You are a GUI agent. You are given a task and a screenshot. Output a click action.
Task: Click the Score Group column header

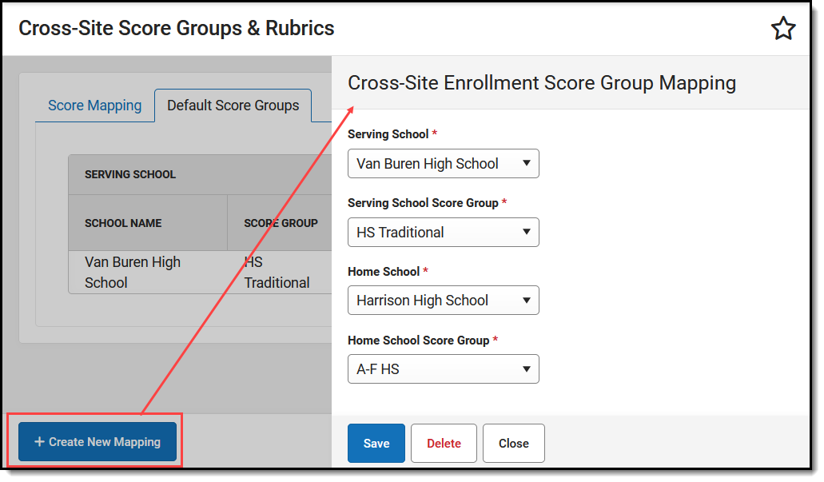280,223
